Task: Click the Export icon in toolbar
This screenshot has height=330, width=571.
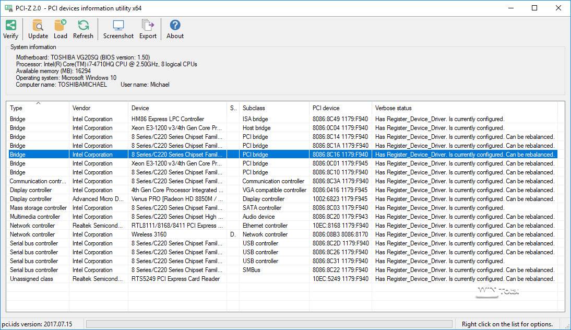Action: pos(148,25)
